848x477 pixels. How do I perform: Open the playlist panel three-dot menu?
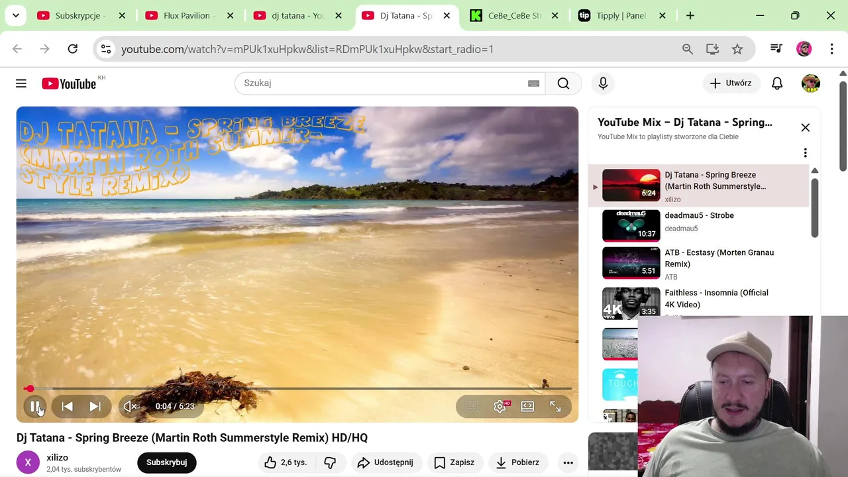(x=805, y=153)
